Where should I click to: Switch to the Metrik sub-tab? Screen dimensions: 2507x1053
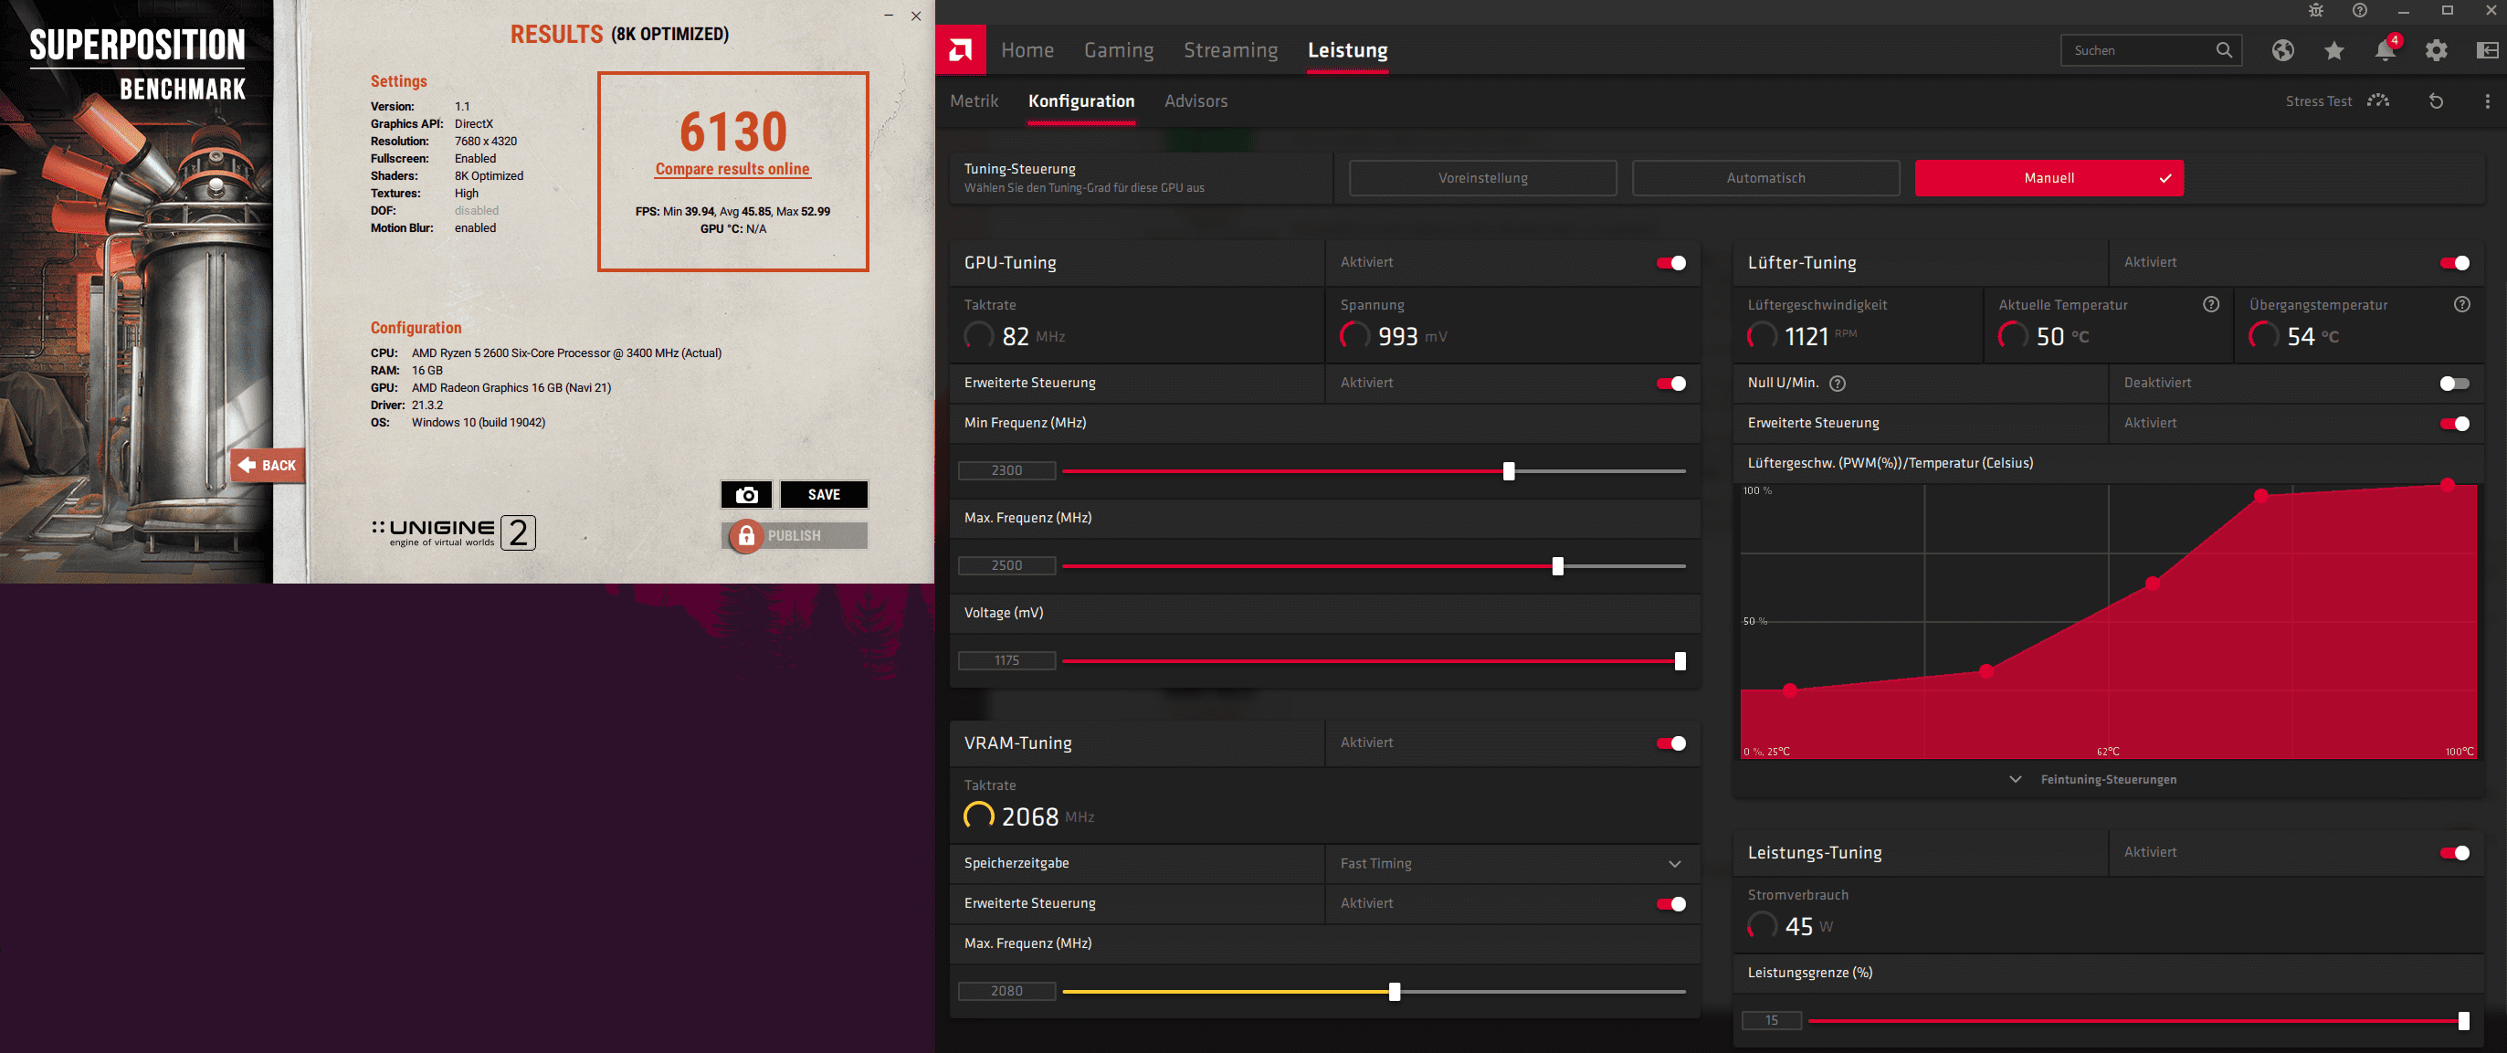(974, 101)
